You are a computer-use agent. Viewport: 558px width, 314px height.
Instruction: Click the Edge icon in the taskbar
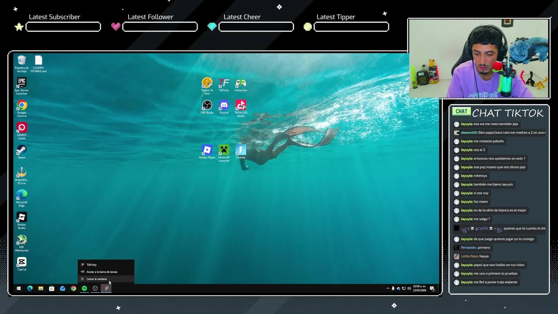(x=30, y=288)
